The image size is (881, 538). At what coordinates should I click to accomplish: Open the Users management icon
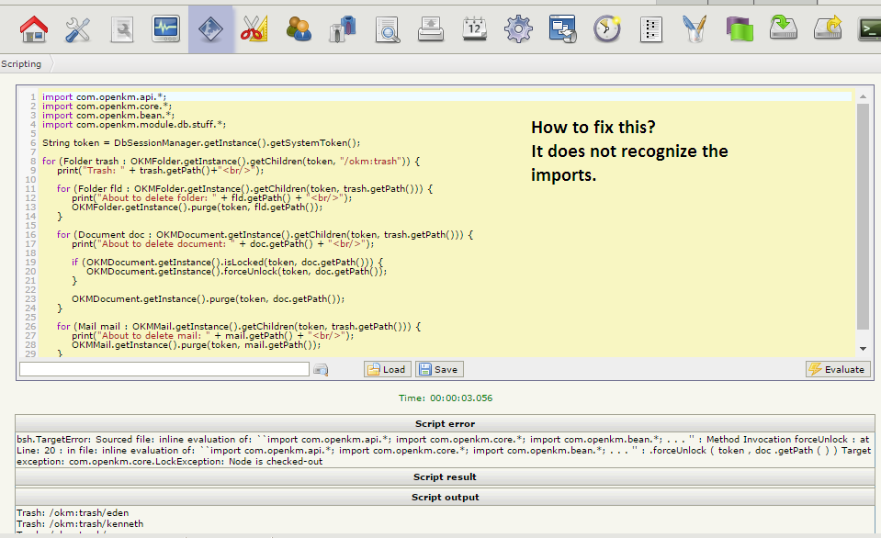click(298, 29)
